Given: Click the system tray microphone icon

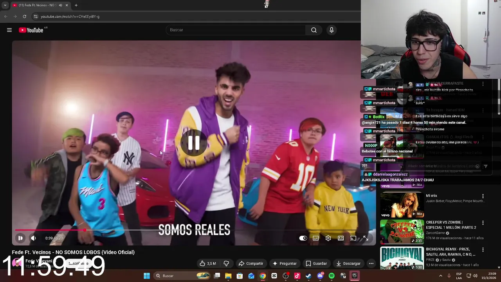Looking at the screenshot, I should pyautogui.click(x=449, y=276).
